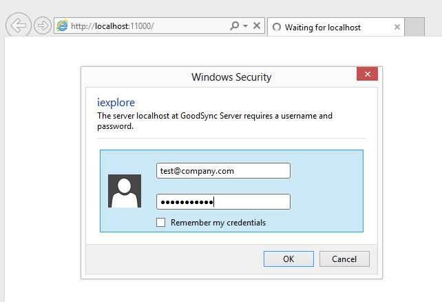Expand the address bar dropdown arrow
This screenshot has width=442, height=302.
tap(245, 26)
